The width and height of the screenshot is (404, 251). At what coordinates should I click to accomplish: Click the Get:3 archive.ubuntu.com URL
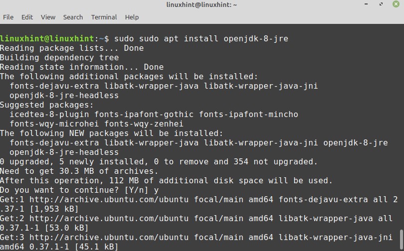click(x=109, y=238)
